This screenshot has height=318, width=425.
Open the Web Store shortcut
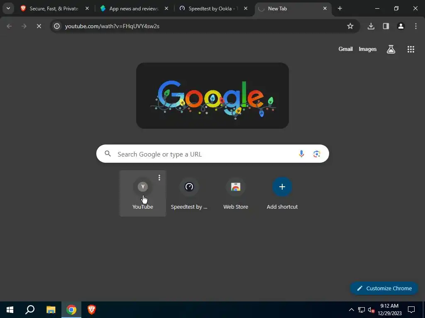[236, 193]
